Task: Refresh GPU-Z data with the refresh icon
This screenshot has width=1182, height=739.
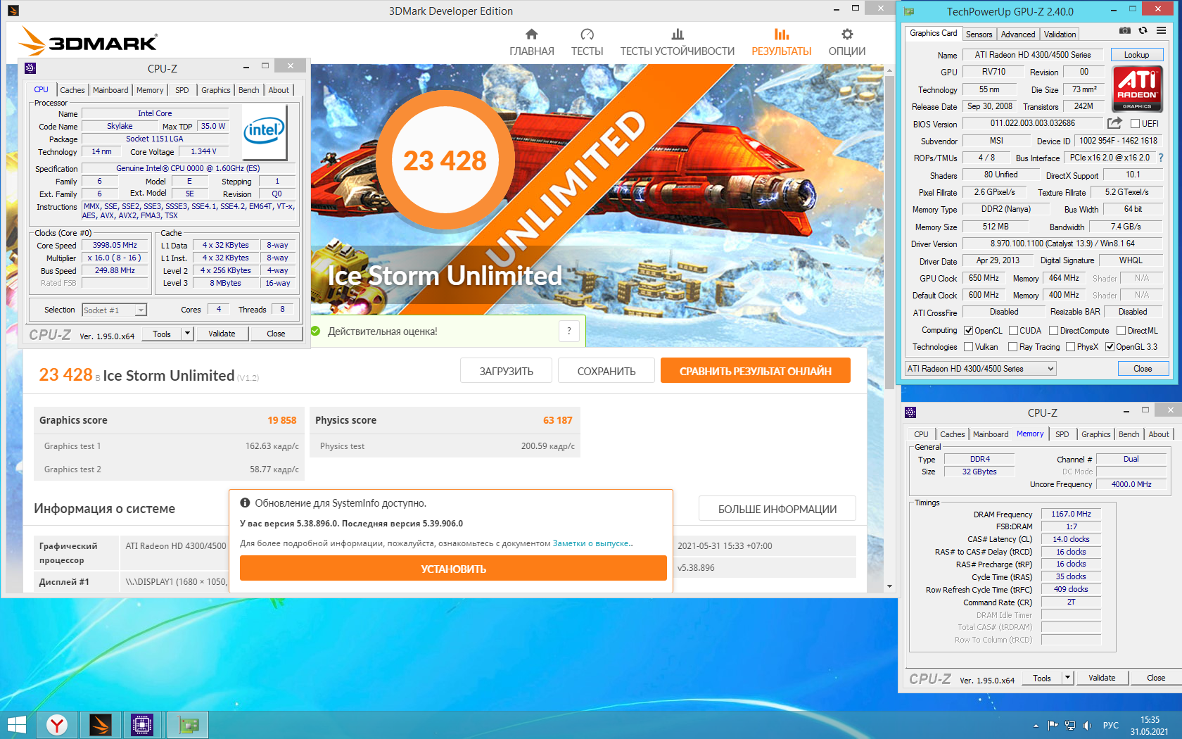Action: pos(1143,30)
